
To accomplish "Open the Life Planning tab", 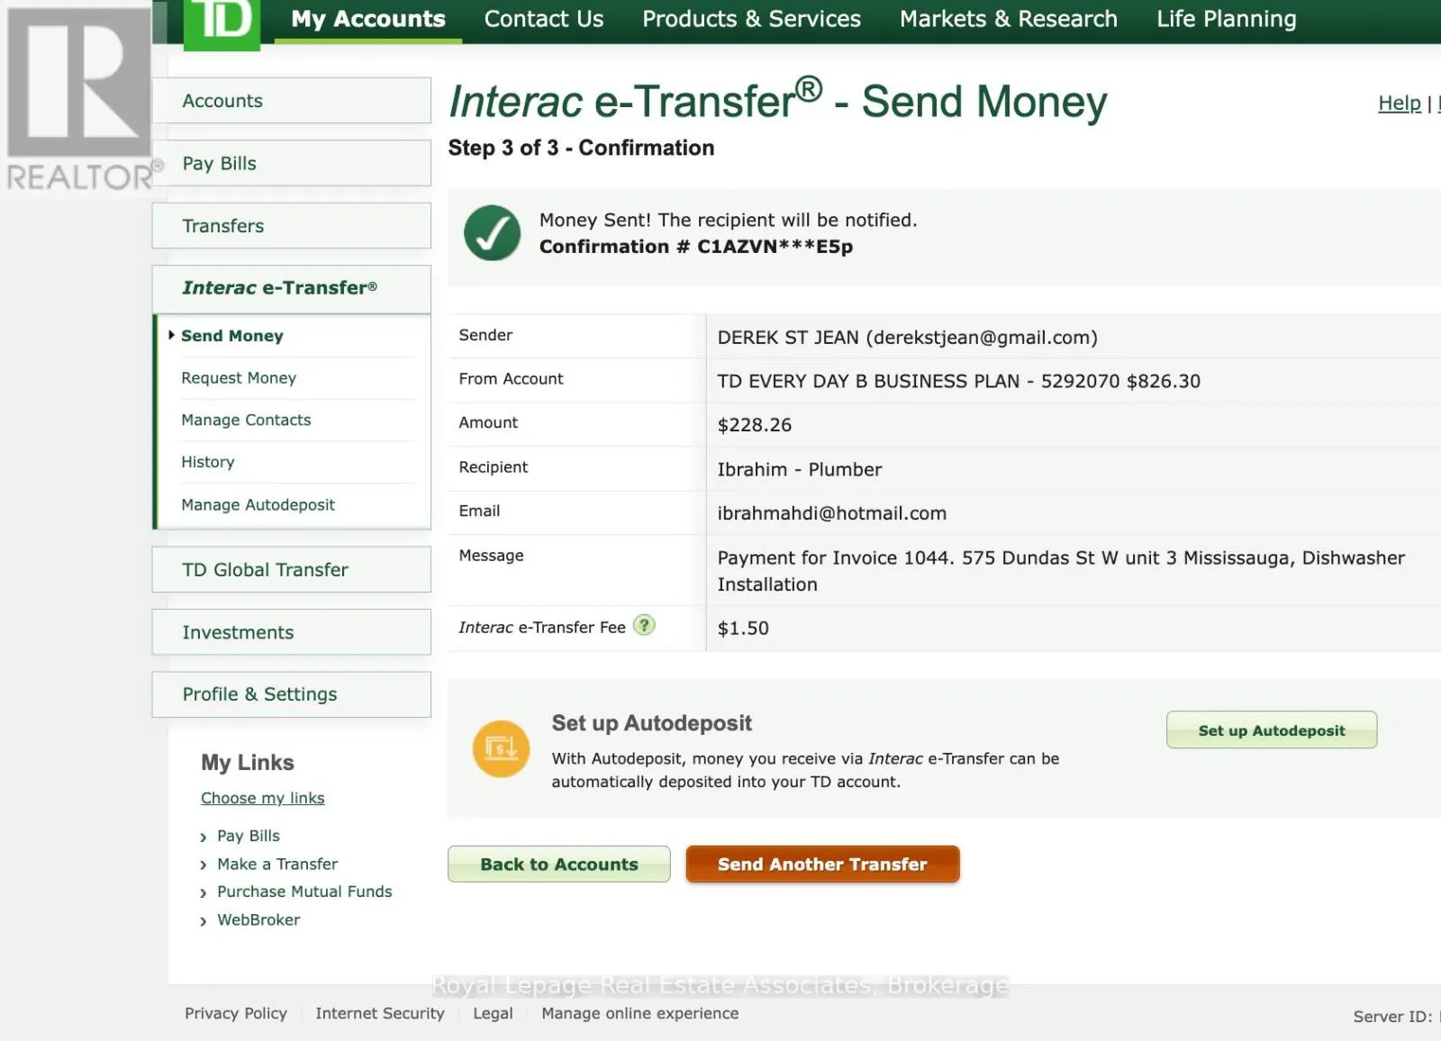I will pyautogui.click(x=1227, y=19).
